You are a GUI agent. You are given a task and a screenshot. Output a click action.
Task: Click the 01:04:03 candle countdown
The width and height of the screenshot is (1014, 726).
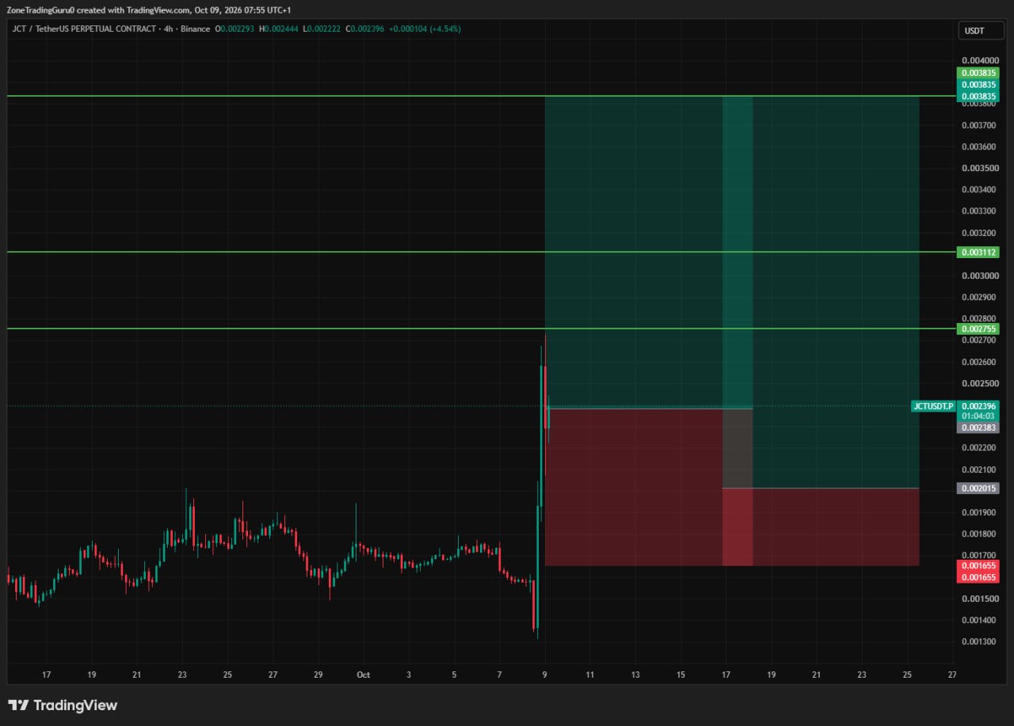[978, 416]
